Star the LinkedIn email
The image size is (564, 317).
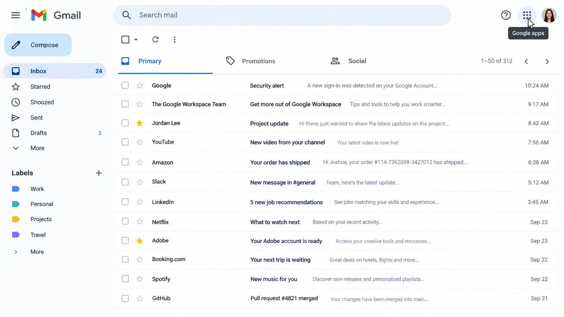[x=140, y=202]
